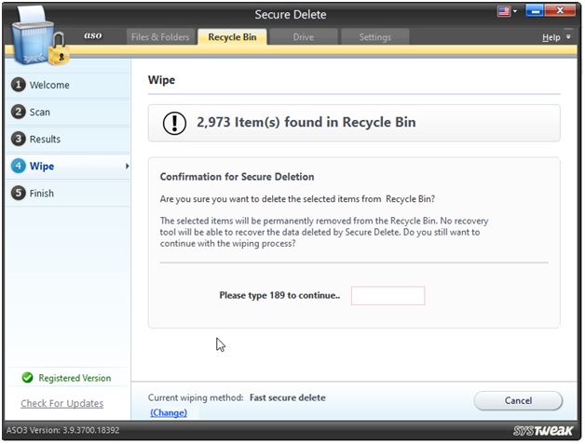Focus the confirmation code text box

click(388, 295)
